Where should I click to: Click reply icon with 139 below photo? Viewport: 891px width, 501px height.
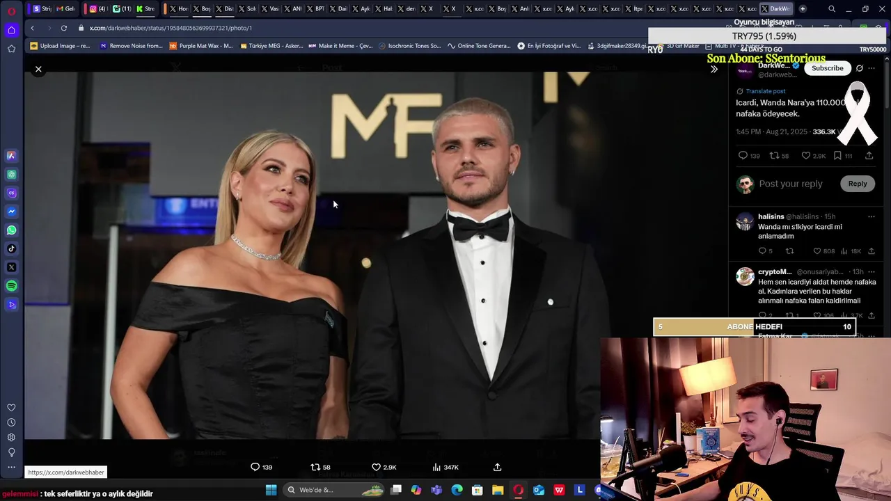255,467
